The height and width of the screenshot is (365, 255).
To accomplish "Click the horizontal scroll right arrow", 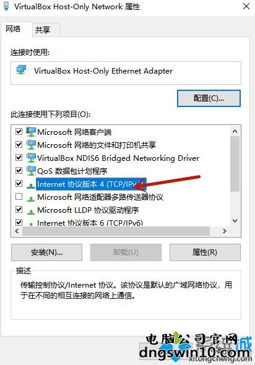I will [x=225, y=231].
